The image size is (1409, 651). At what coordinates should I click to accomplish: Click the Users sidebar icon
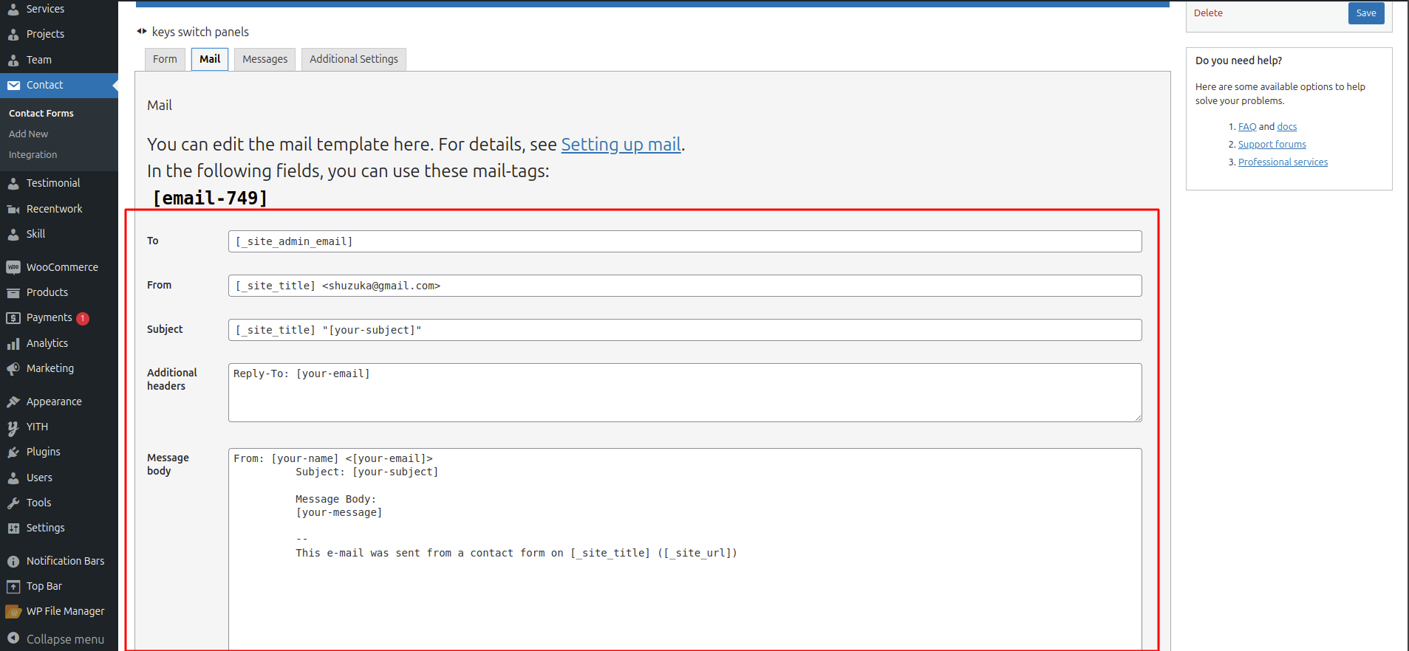click(13, 478)
